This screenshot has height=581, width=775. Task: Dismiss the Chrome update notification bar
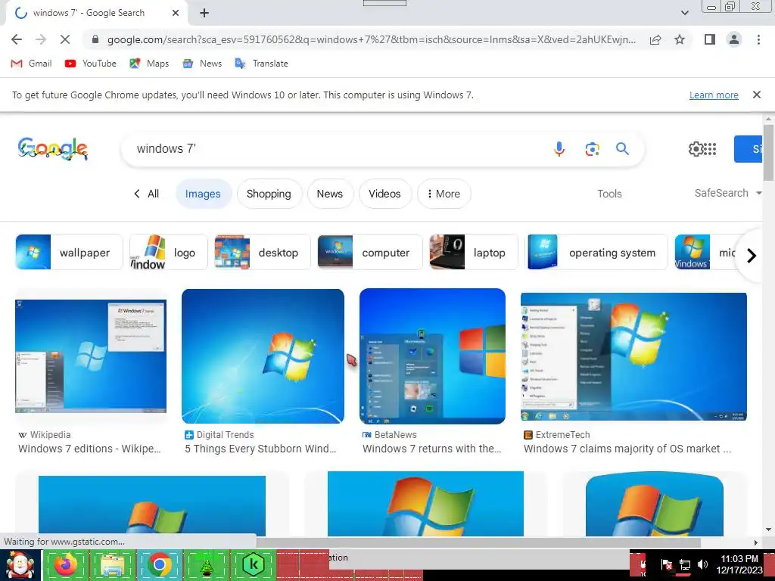point(756,95)
